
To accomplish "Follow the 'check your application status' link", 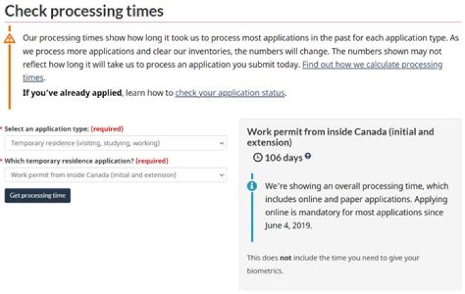I will [230, 93].
